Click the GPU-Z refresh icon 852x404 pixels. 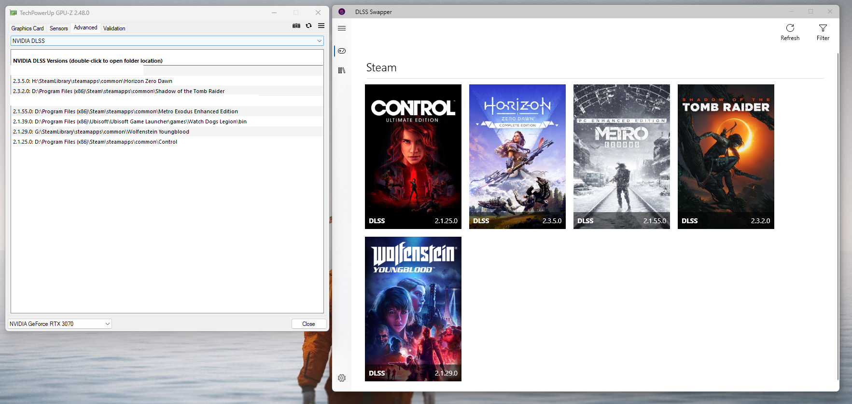[x=309, y=26]
